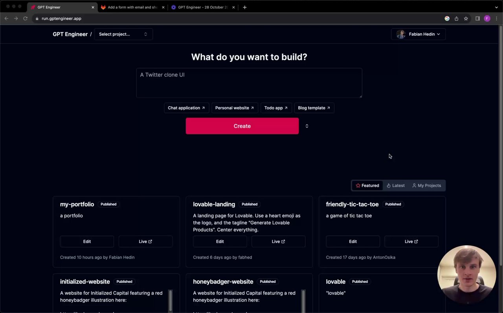503x313 pixels.
Task: Close the GPT Engineer tab
Action: point(93,7)
